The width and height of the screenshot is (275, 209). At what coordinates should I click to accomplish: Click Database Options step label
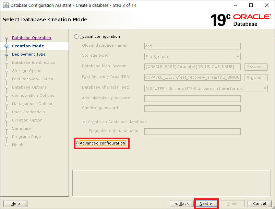(x=29, y=87)
